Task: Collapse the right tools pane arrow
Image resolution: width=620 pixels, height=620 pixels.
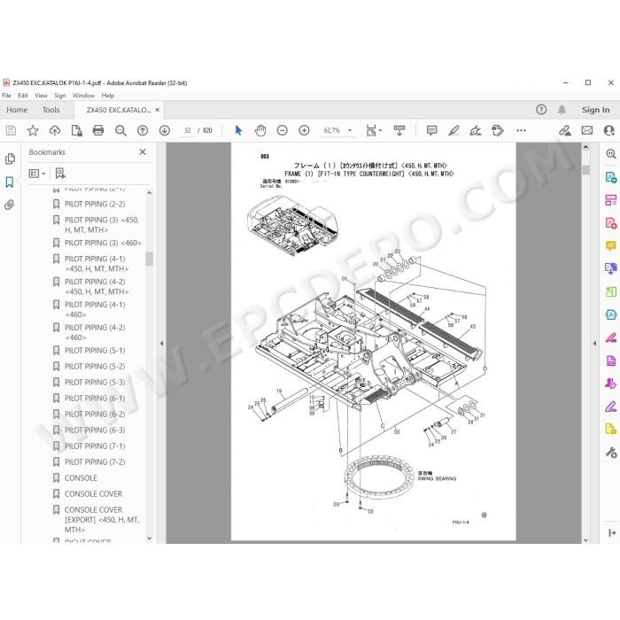Action: coord(594,344)
